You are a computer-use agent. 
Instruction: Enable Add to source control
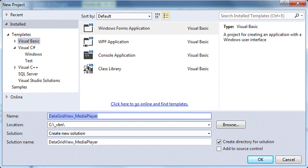pyautogui.click(x=219, y=149)
